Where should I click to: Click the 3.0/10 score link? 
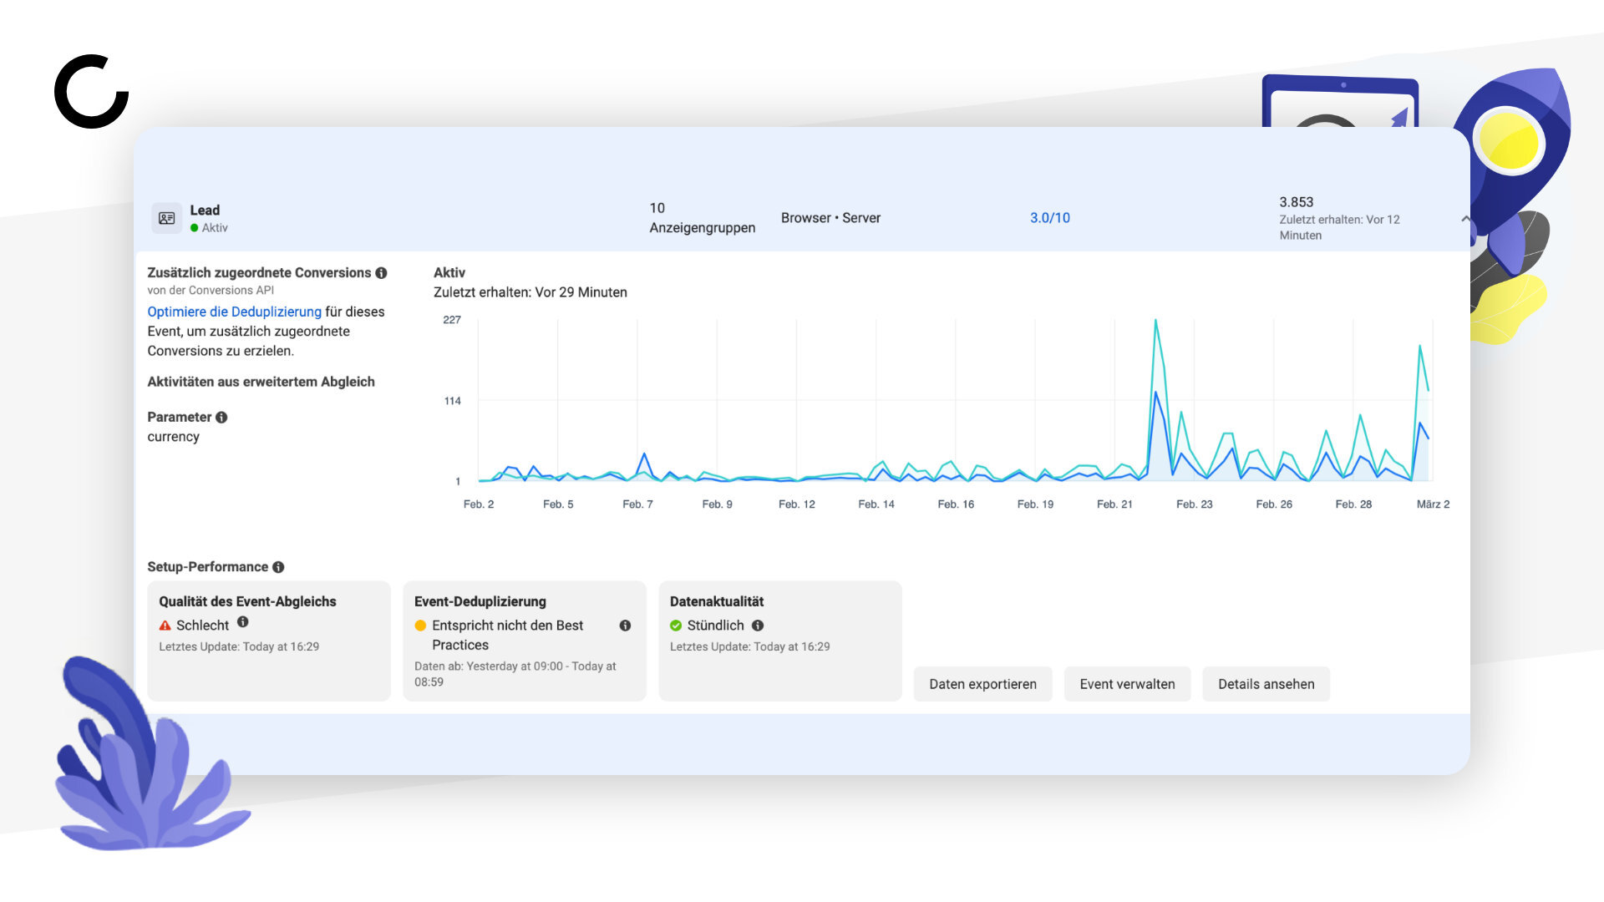[1049, 218]
